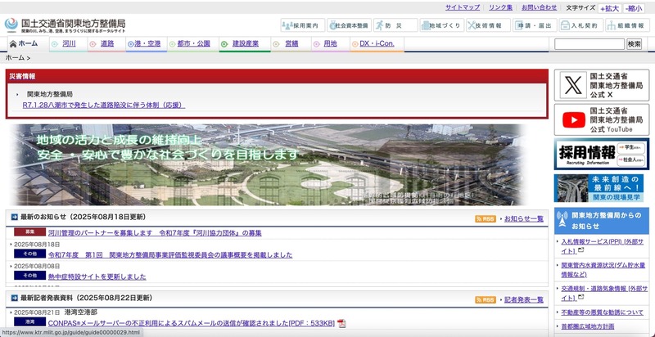Click the RSS icon for 最新のお知らせ
Screen dimensions: 655x337
tap(485, 218)
